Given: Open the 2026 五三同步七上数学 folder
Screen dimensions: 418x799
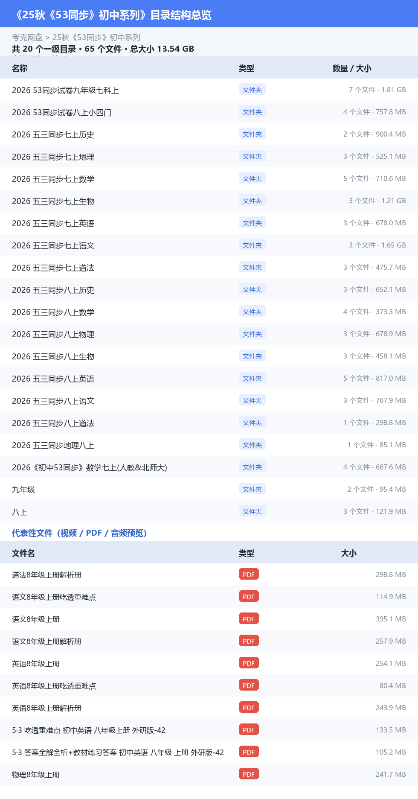Looking at the screenshot, I should [53, 179].
